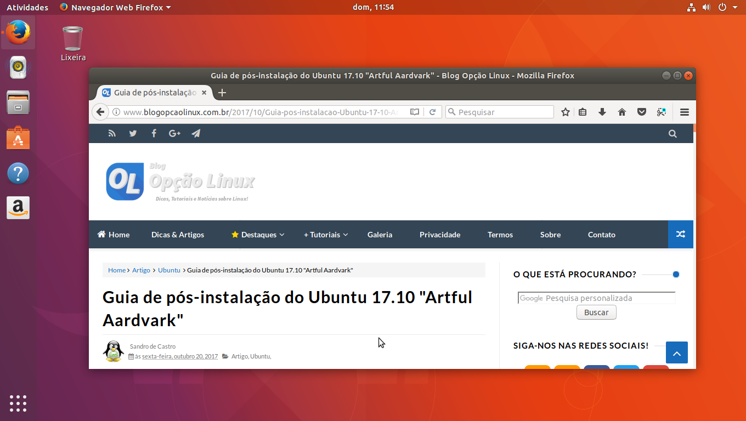Show applications grid in the dock
746x421 pixels.
click(x=18, y=403)
